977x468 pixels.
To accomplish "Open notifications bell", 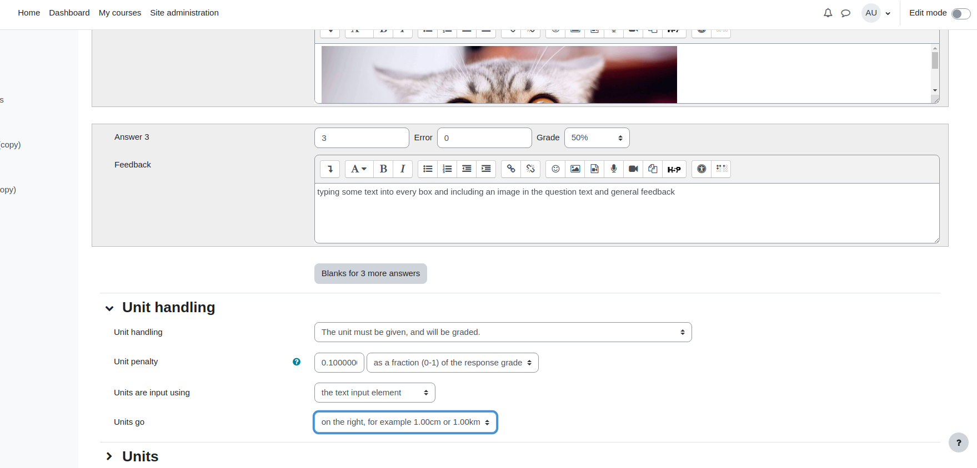I will click(x=828, y=13).
